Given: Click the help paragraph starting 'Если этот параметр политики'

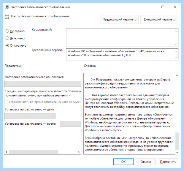Looking at the screenshot, I should (x=129, y=122).
